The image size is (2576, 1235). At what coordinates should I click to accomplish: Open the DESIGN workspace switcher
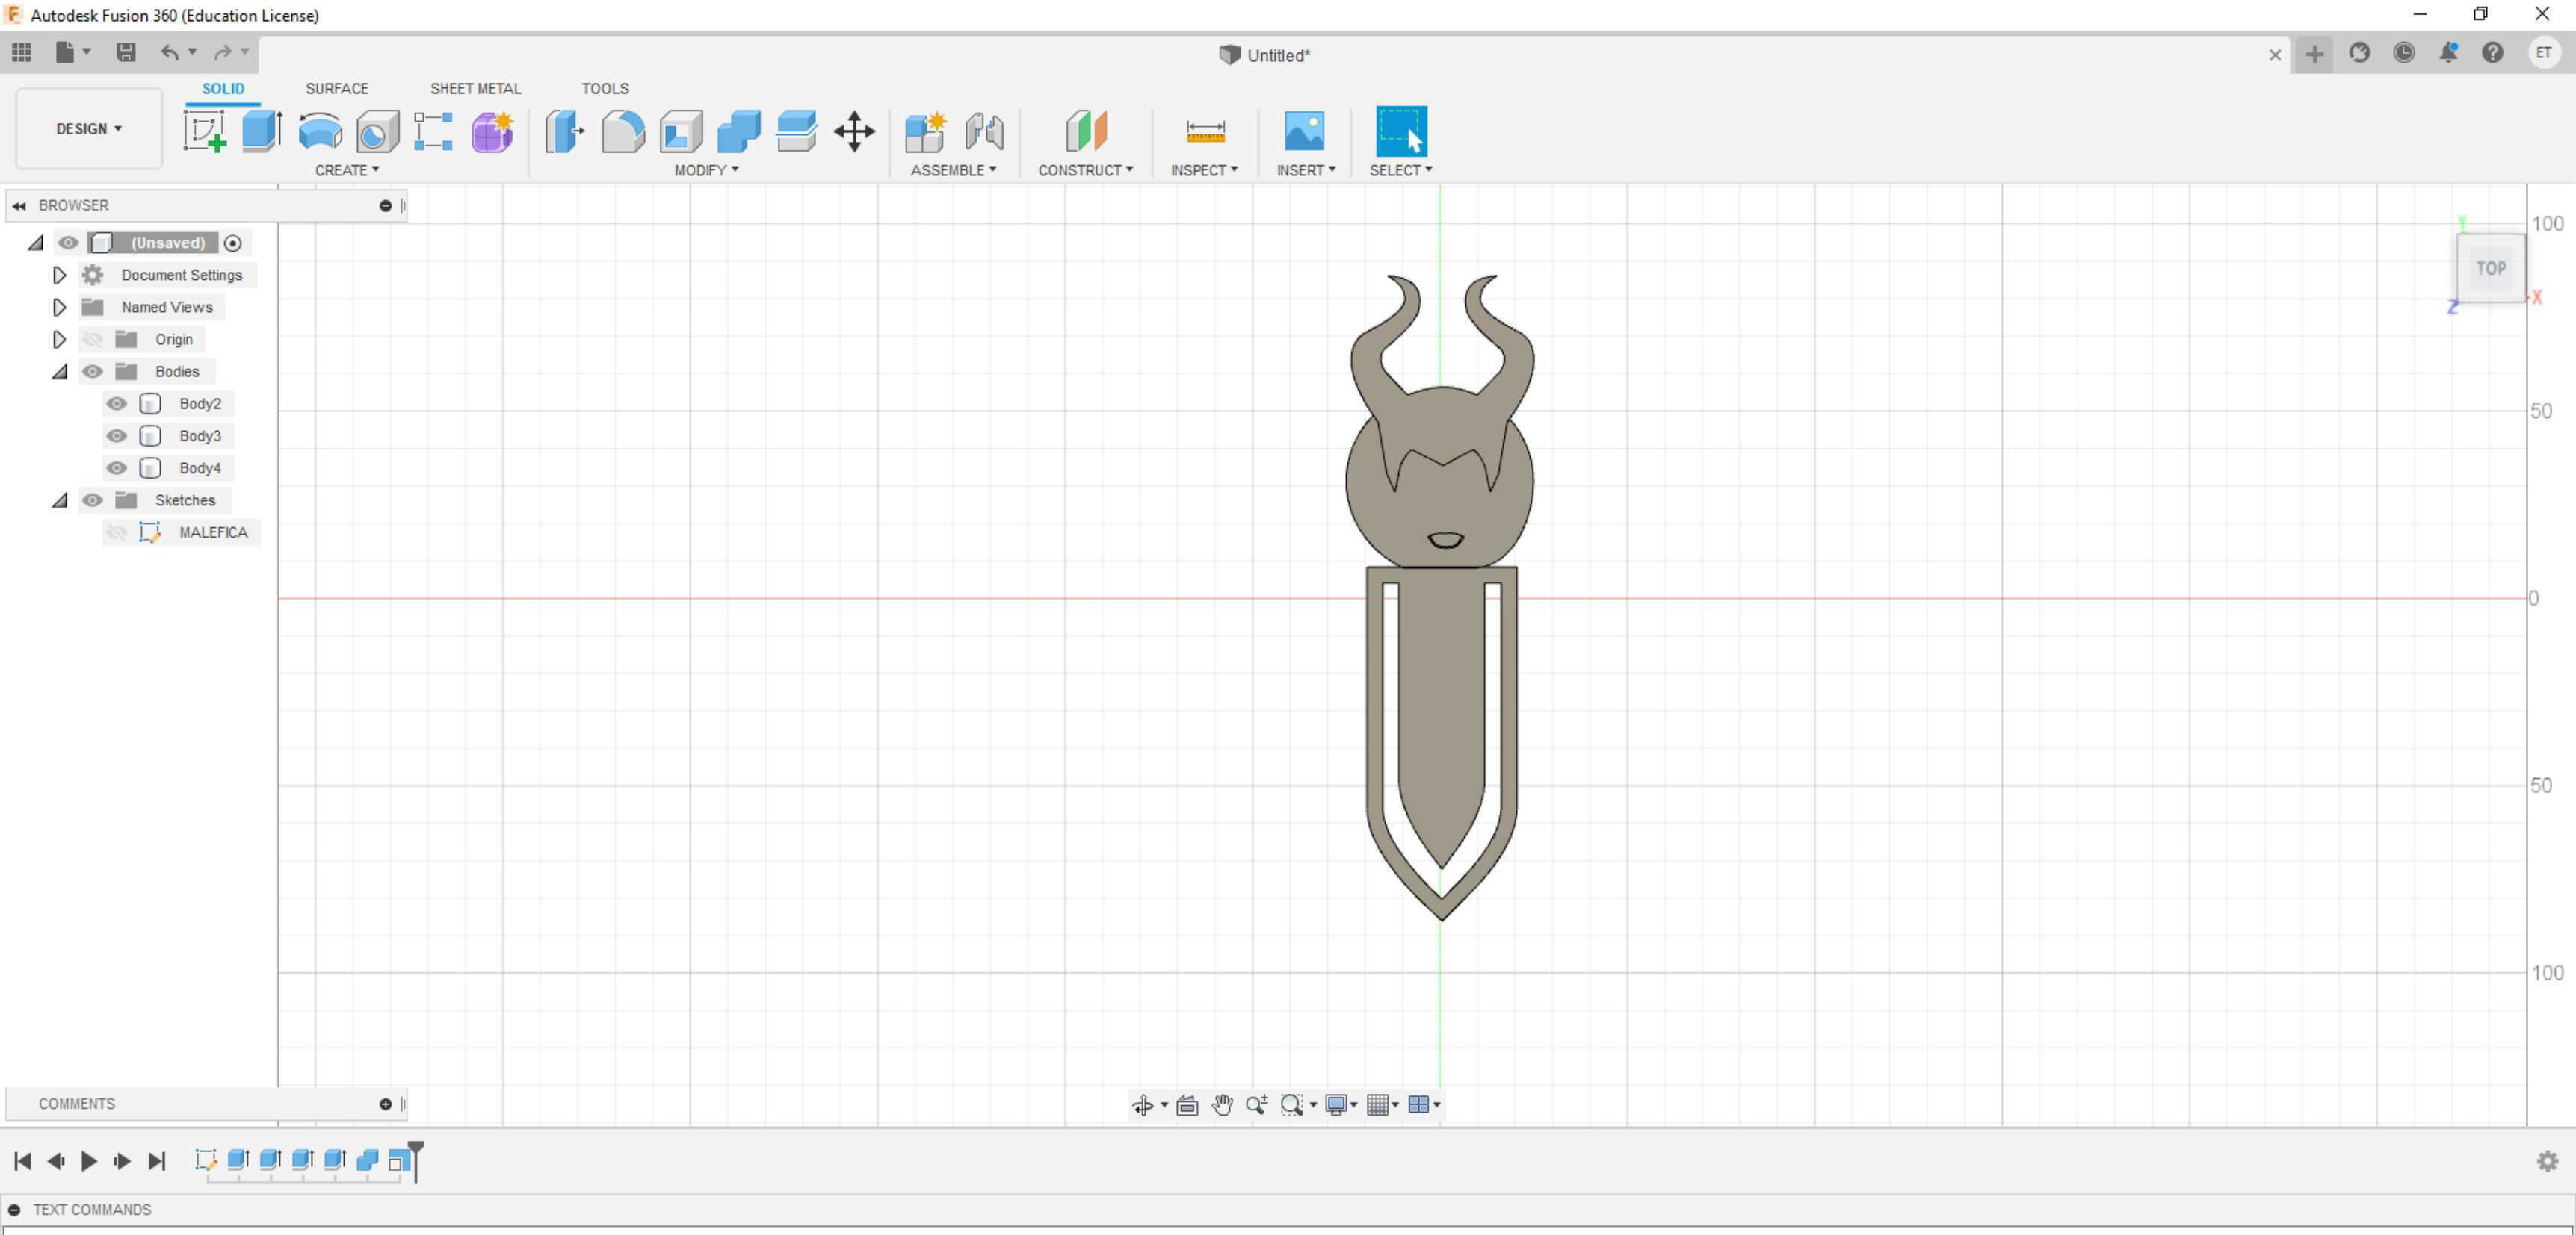click(88, 128)
